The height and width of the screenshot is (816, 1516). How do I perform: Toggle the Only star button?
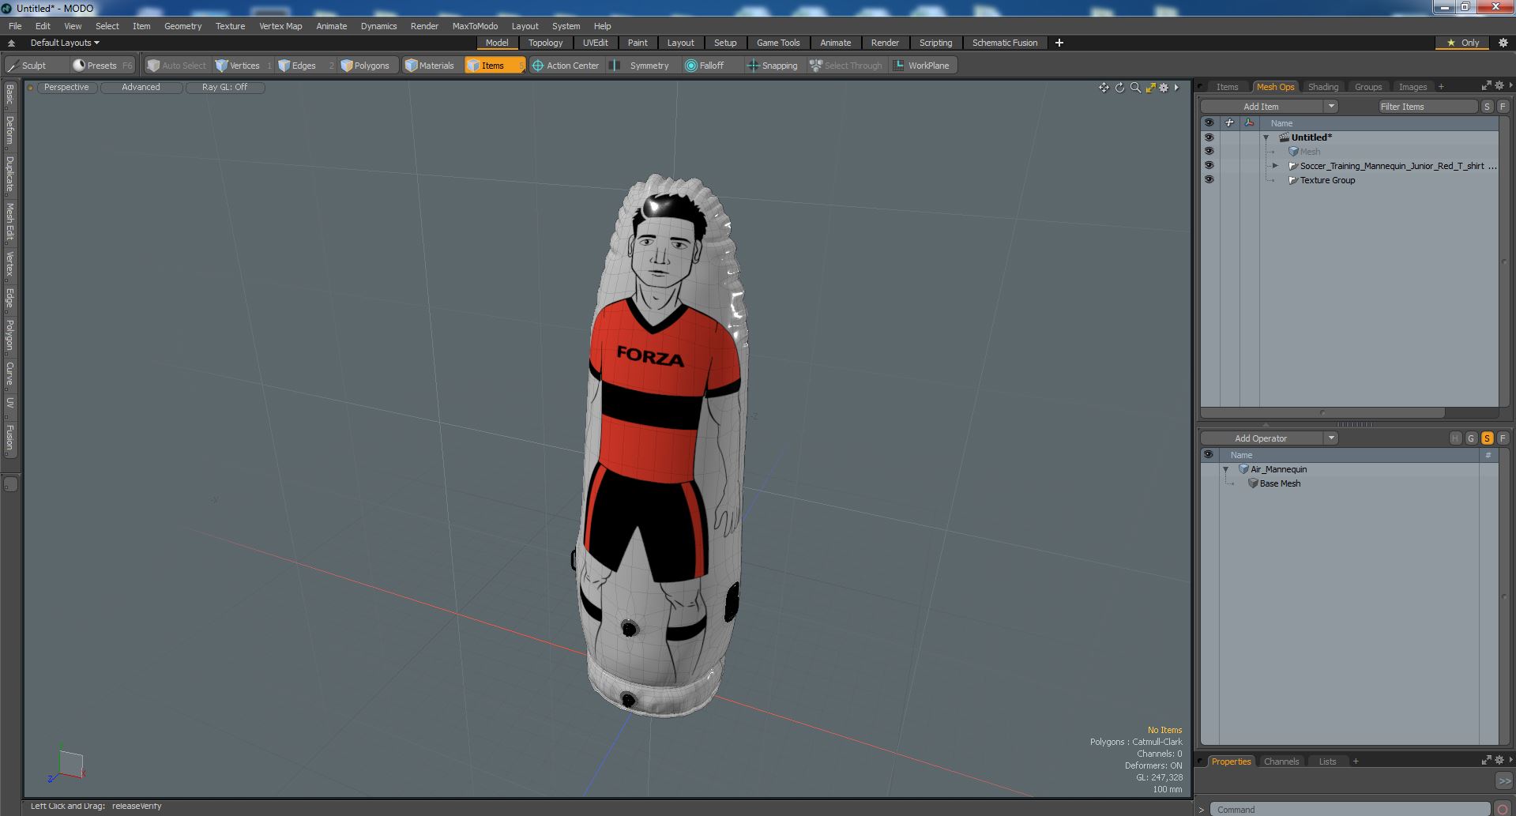pos(1463,43)
